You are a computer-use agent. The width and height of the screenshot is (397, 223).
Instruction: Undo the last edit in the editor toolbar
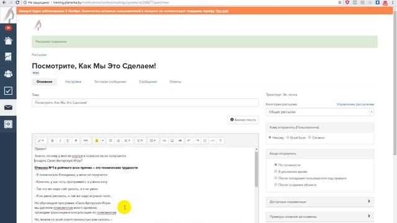189,141
